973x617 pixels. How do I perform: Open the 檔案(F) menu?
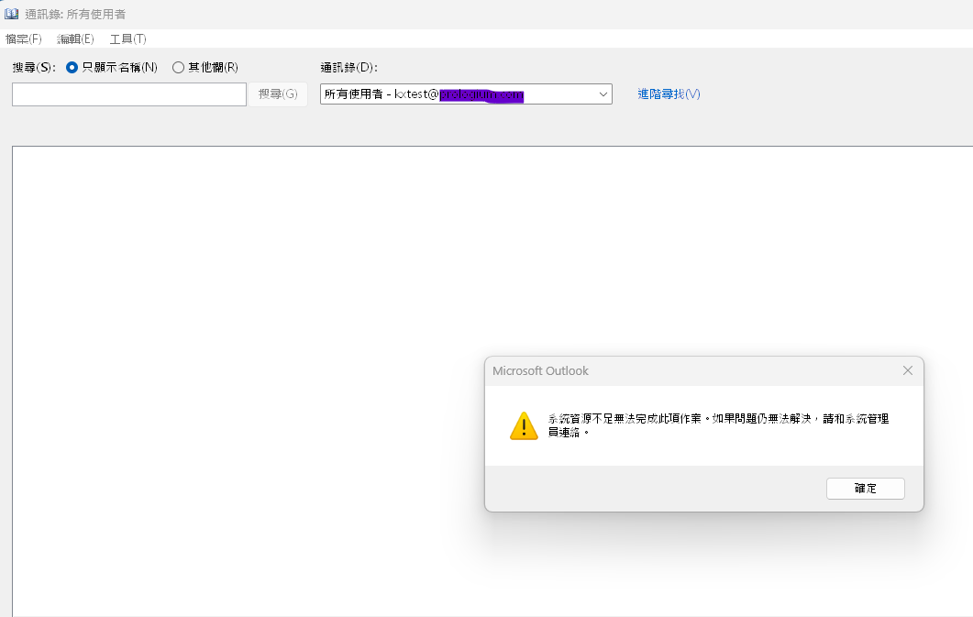tap(24, 39)
